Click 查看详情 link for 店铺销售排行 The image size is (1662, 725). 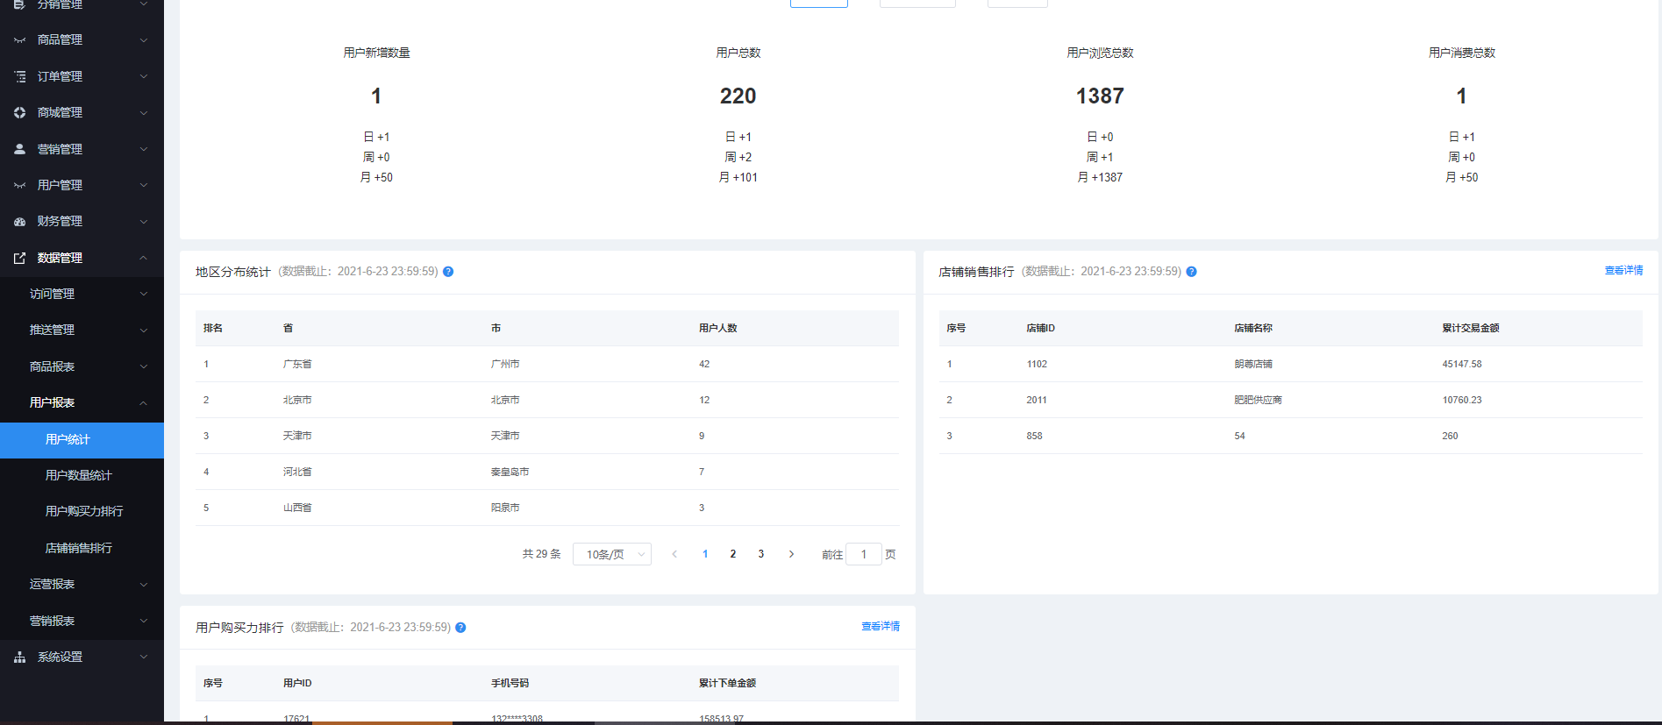pyautogui.click(x=1623, y=270)
